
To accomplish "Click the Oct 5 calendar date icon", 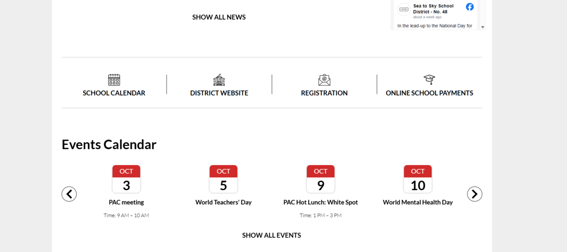I will (x=223, y=179).
